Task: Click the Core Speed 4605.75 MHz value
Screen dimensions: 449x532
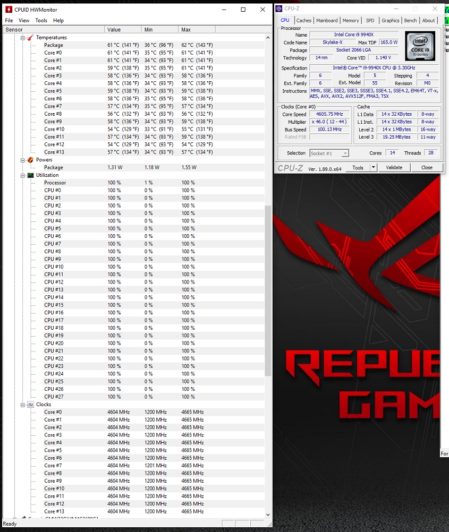Action: (x=329, y=114)
